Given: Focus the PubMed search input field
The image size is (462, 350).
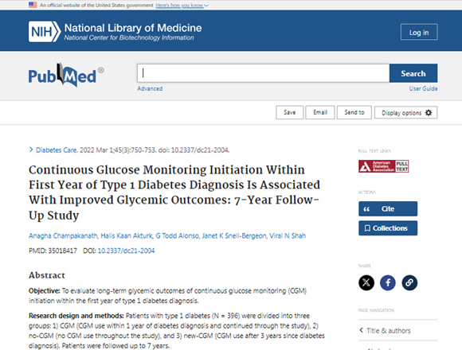Looking at the screenshot, I should pyautogui.click(x=263, y=73).
